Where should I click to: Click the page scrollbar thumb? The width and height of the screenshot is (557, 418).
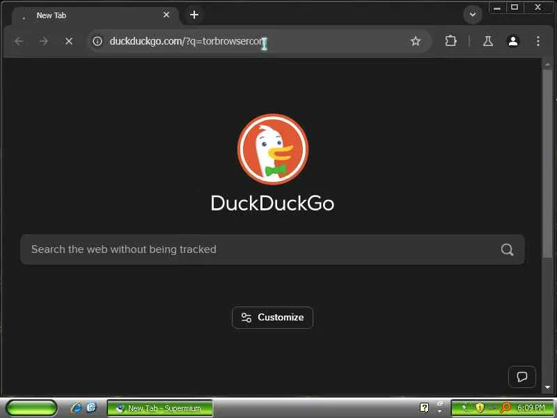point(547,163)
